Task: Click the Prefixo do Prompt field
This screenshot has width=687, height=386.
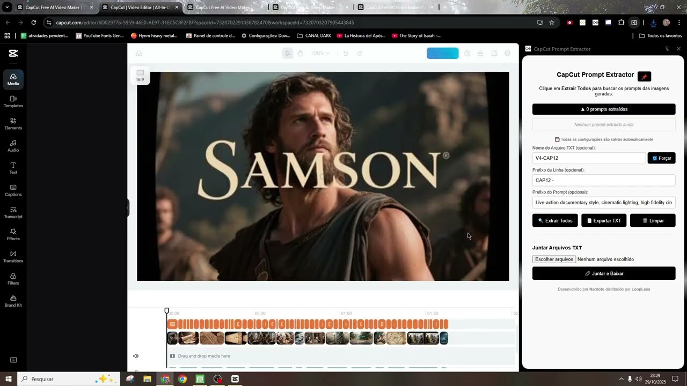Action: point(604,203)
